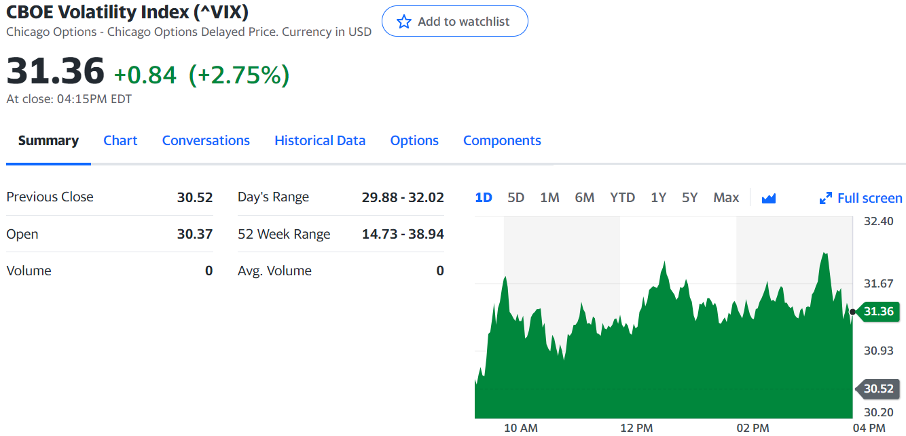
Task: Click the Day's Range label
Action: (x=273, y=197)
